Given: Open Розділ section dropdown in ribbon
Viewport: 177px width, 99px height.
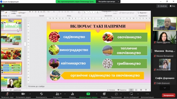Looking at the screenshot, I should pyautogui.click(x=22, y=13).
